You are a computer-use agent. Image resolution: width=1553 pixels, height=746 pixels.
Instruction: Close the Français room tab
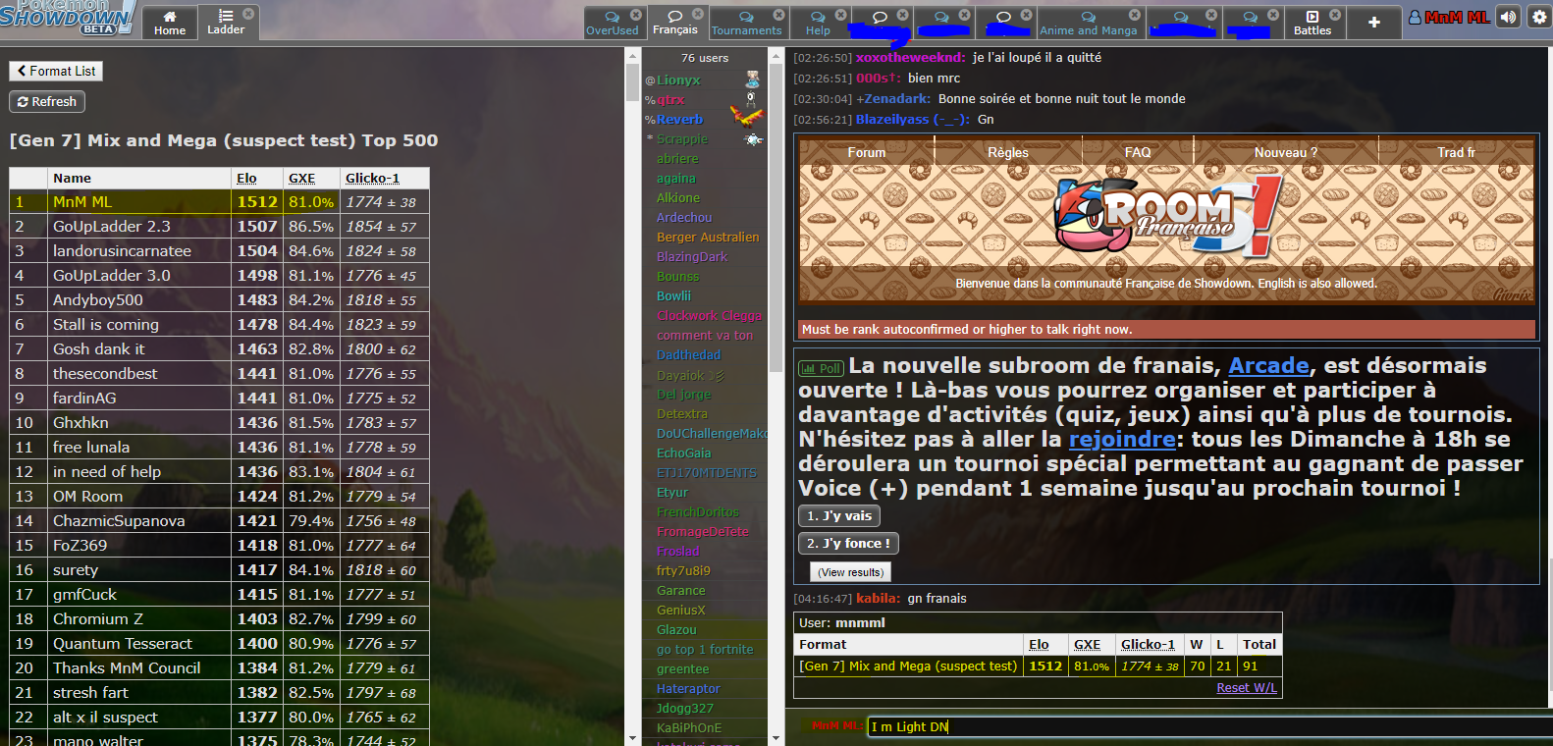tap(698, 14)
